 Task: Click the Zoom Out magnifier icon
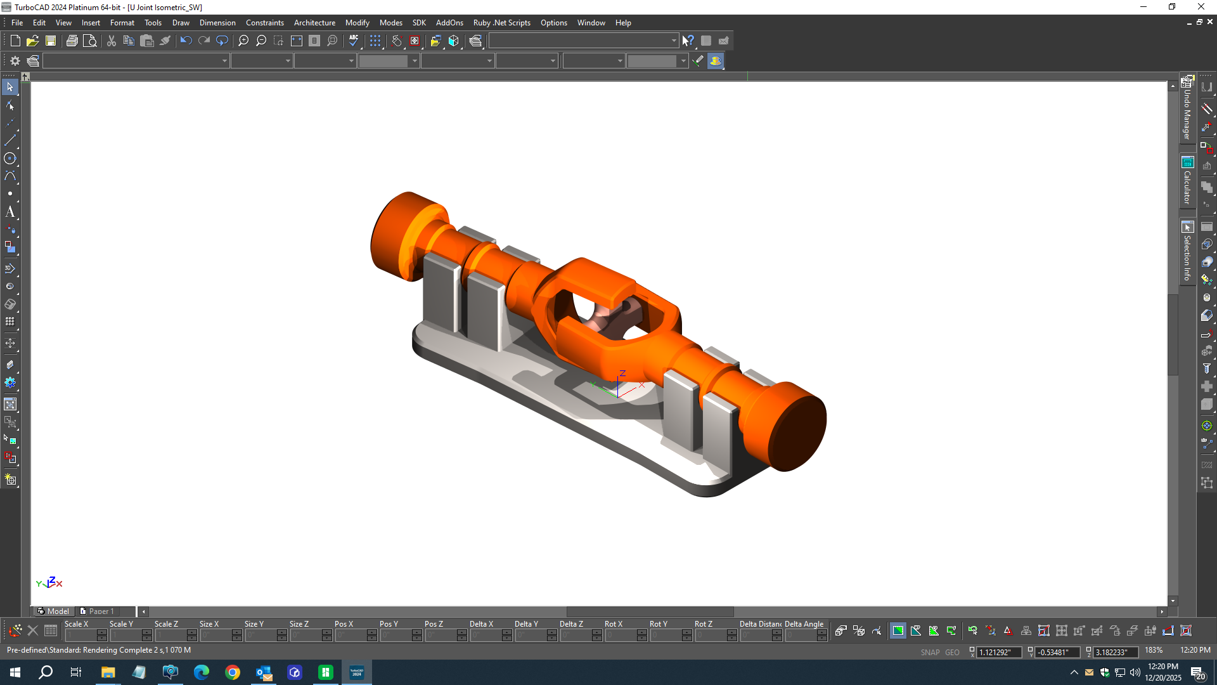click(261, 41)
